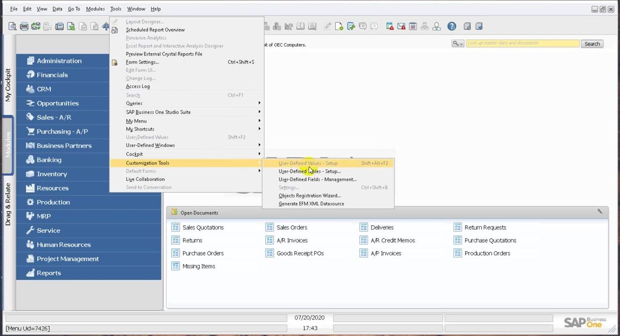Select User-Defined Tables - Setup
Screen dimensions: 620x336
click(310, 171)
